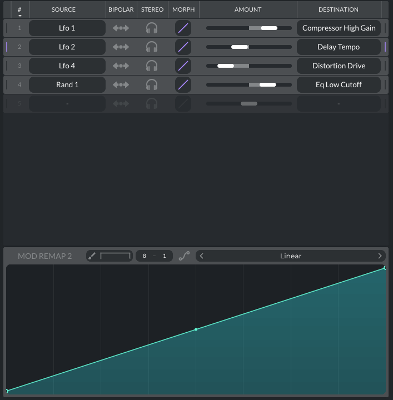Click the stereo headphones icon on row 2

pos(152,47)
